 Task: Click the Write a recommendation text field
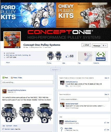click(84, 99)
